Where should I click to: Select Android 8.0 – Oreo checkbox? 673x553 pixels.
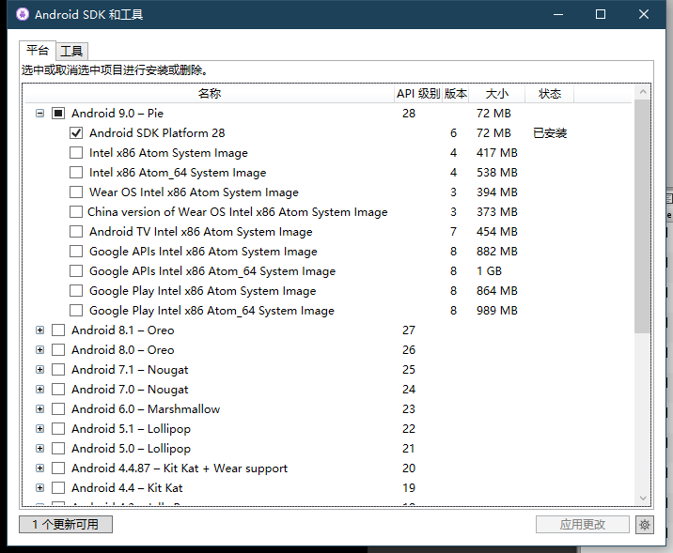[x=58, y=350]
